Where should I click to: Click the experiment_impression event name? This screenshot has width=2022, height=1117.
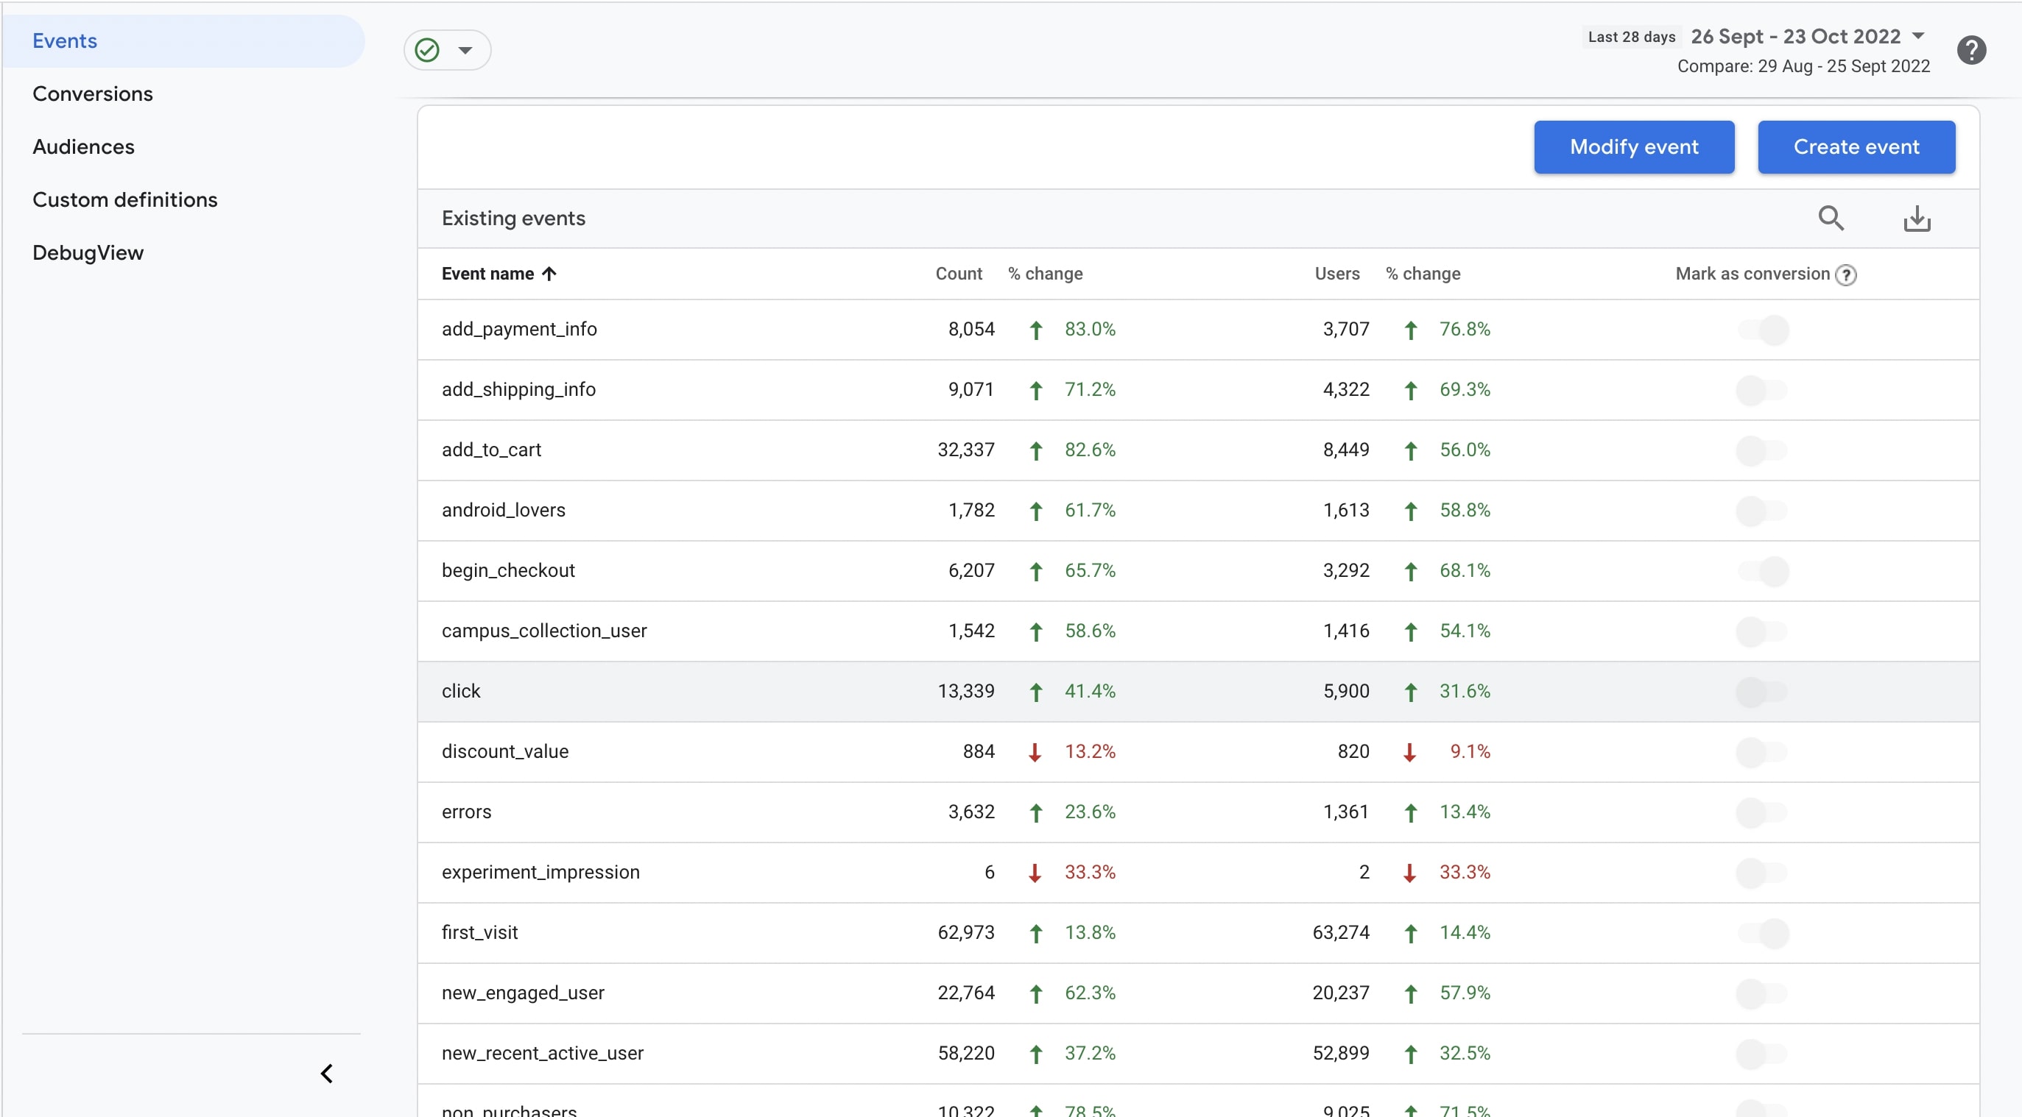540,873
